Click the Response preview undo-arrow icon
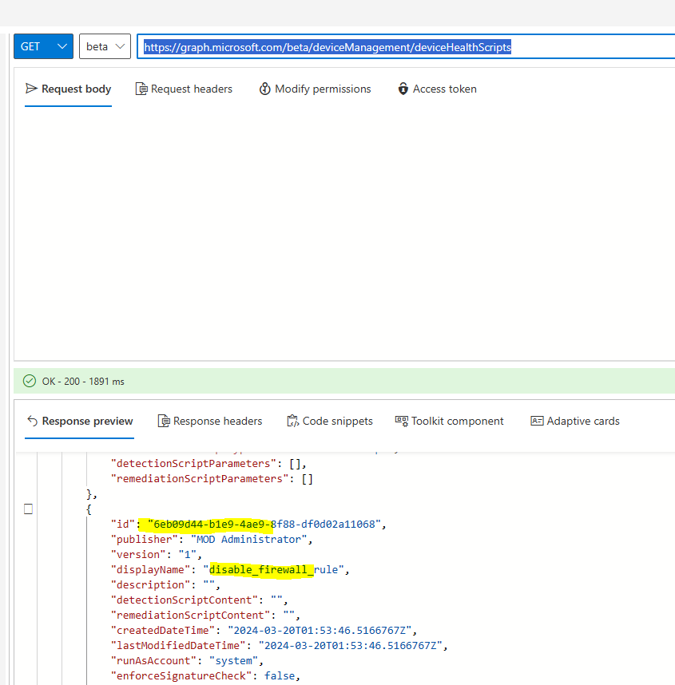 (32, 421)
